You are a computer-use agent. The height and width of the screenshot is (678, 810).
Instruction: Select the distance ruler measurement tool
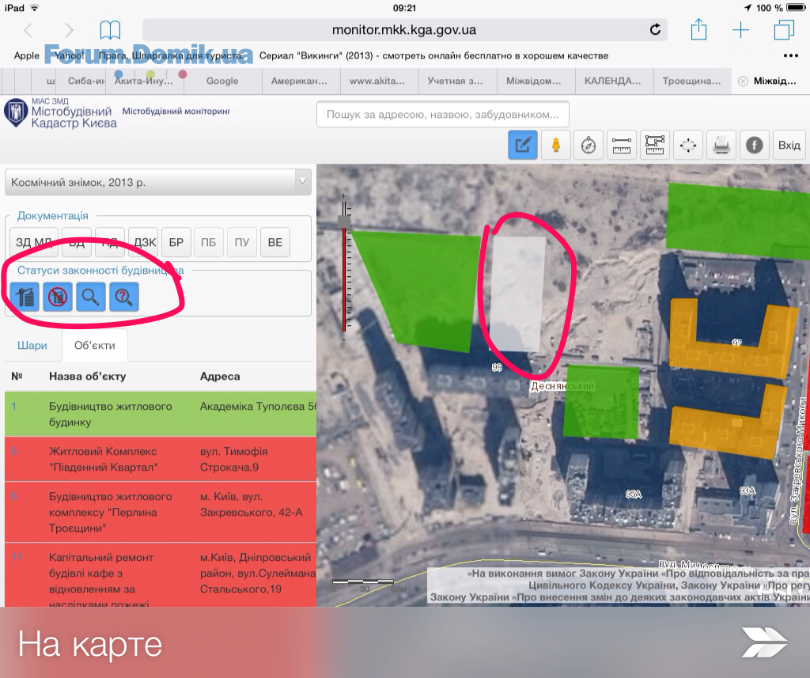(x=622, y=145)
